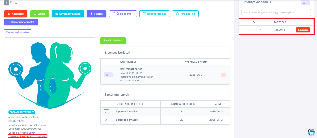
Task: Edit the solarium ticket with 20 minutes
Action: pos(106,120)
